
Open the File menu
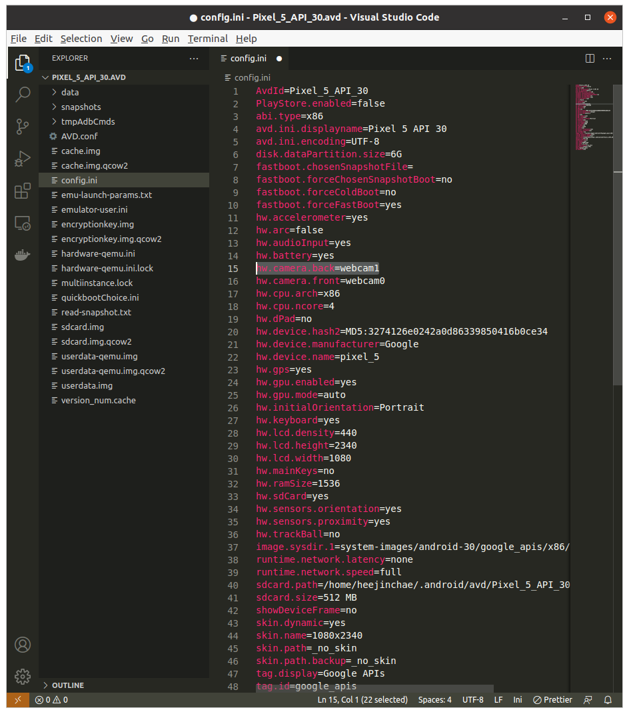tap(19, 39)
